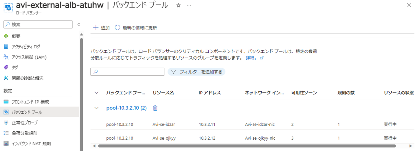416x151 pixels.
Task: Select 負荷分散規則 in sidebar
Action: pos(25,133)
